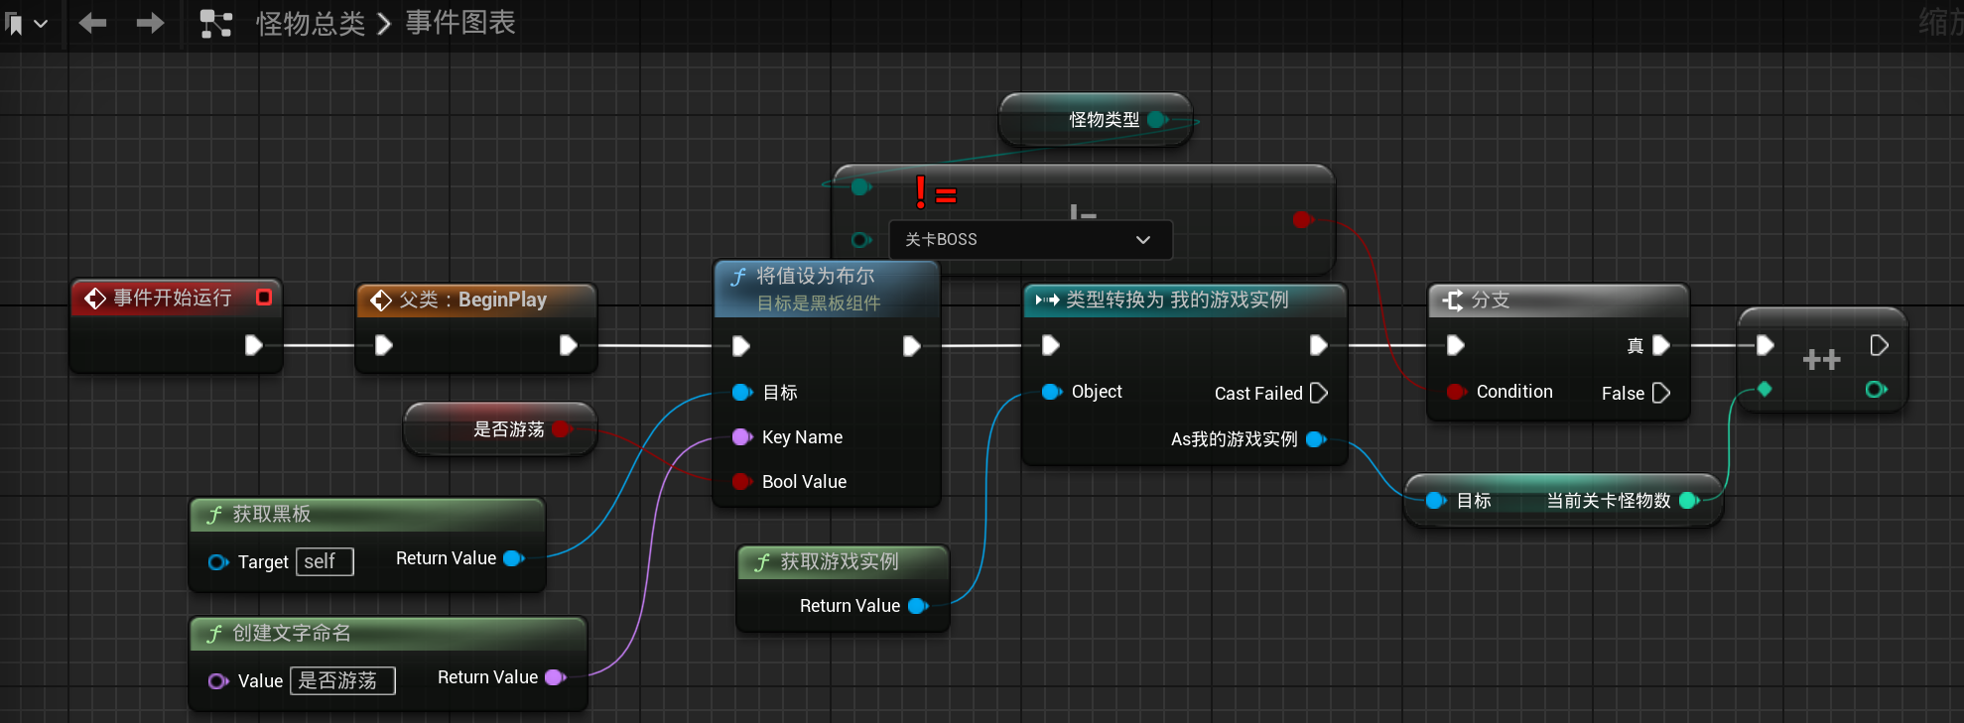Click the 怪物类型 variable output pin
This screenshot has height=723, width=1964.
pos(1156,120)
